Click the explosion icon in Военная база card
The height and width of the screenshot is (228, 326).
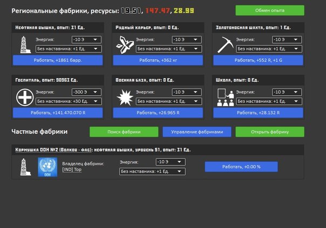[125, 97]
